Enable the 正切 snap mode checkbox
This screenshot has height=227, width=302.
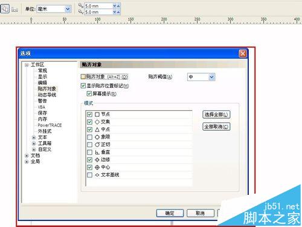pos(89,145)
